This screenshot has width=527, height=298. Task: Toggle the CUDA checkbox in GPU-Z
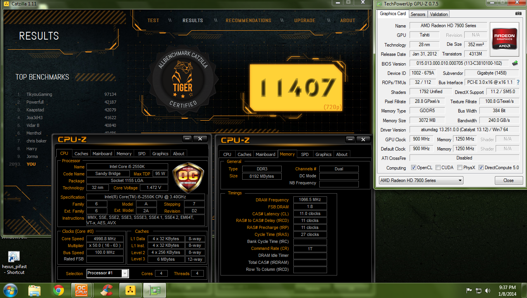point(438,168)
